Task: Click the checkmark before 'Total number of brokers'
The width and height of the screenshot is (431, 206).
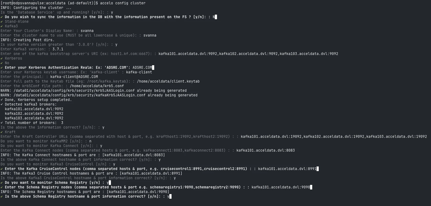Action: point(2,123)
